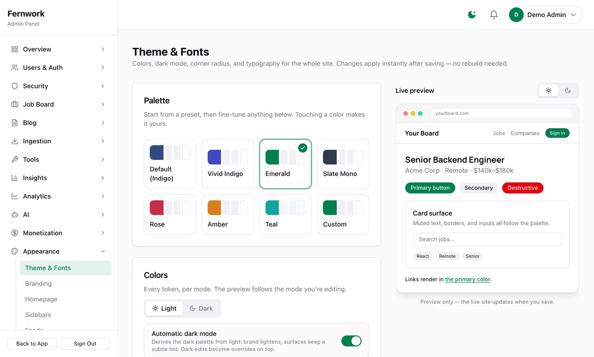Click 'the primary color' link

click(x=468, y=279)
